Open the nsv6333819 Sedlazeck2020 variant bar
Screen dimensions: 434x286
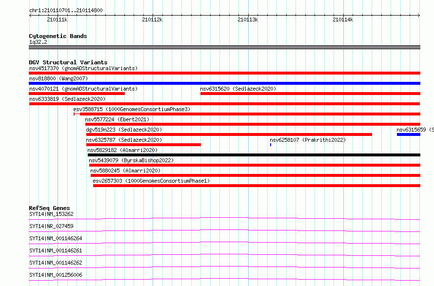(x=224, y=104)
